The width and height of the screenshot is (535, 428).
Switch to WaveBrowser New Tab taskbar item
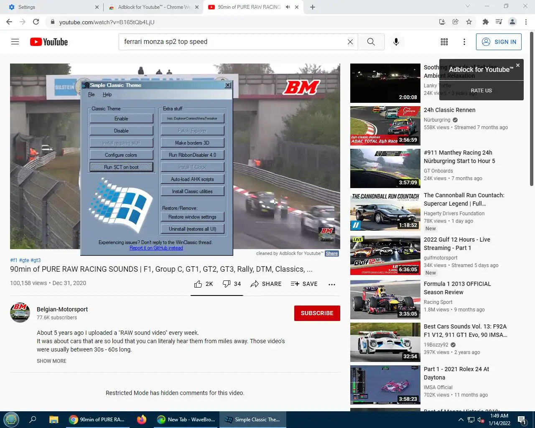click(186, 420)
